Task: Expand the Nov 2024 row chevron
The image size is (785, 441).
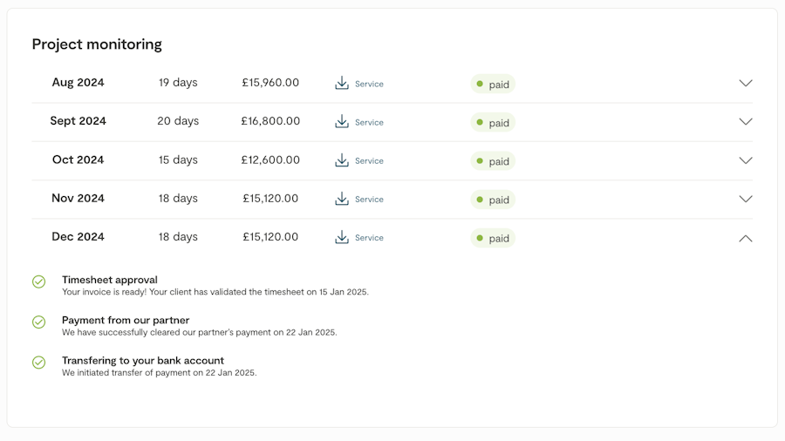Action: 746,199
